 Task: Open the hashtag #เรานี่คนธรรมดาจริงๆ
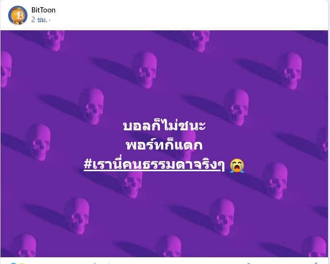154,164
